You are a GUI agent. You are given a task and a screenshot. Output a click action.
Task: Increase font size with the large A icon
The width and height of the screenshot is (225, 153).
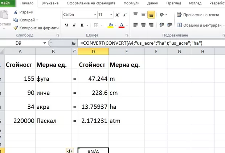pos(117,15)
